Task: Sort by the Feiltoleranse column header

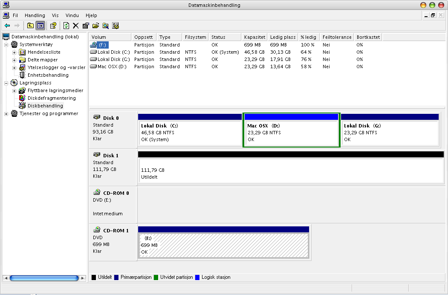Action: [337, 37]
